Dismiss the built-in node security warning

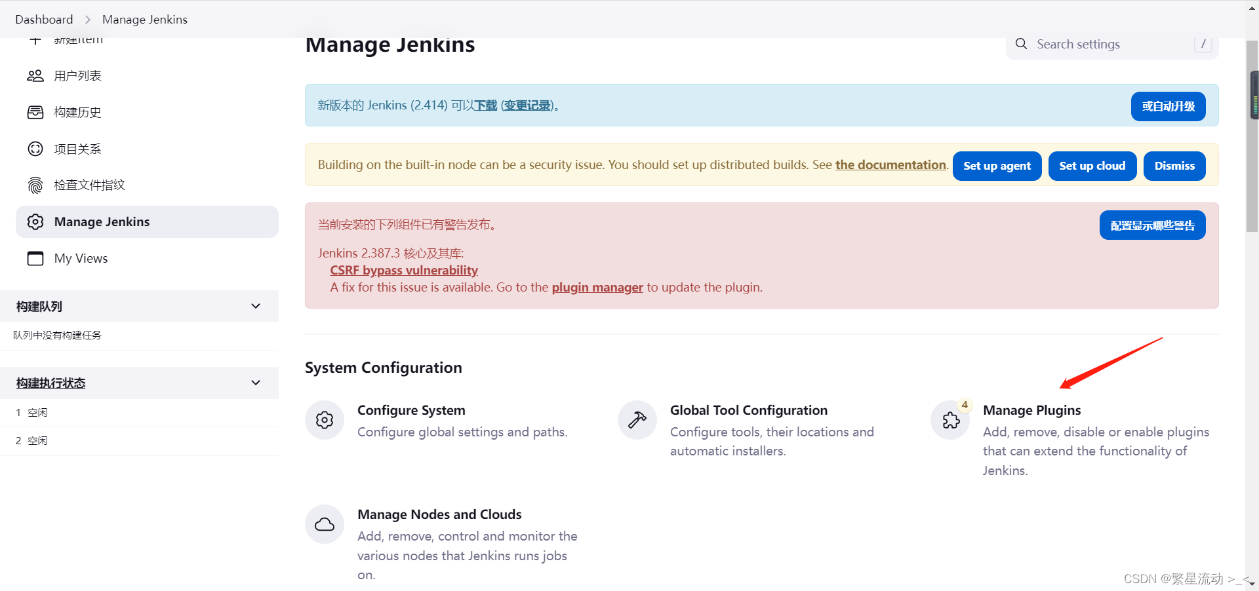tap(1174, 166)
